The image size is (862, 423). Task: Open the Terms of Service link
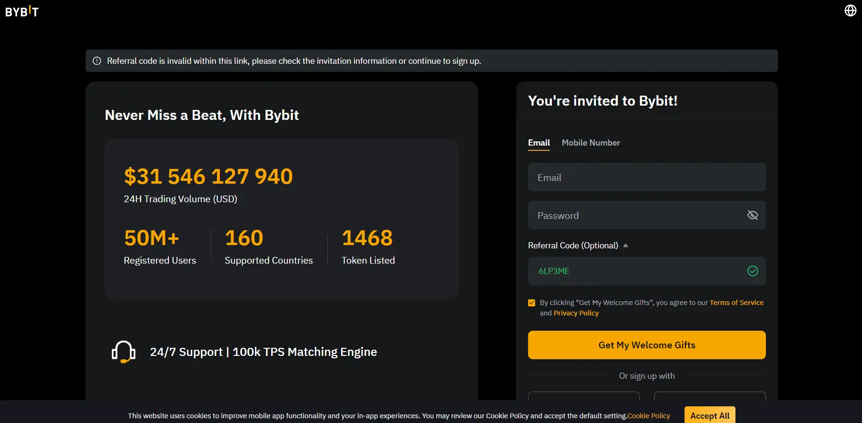coord(736,303)
